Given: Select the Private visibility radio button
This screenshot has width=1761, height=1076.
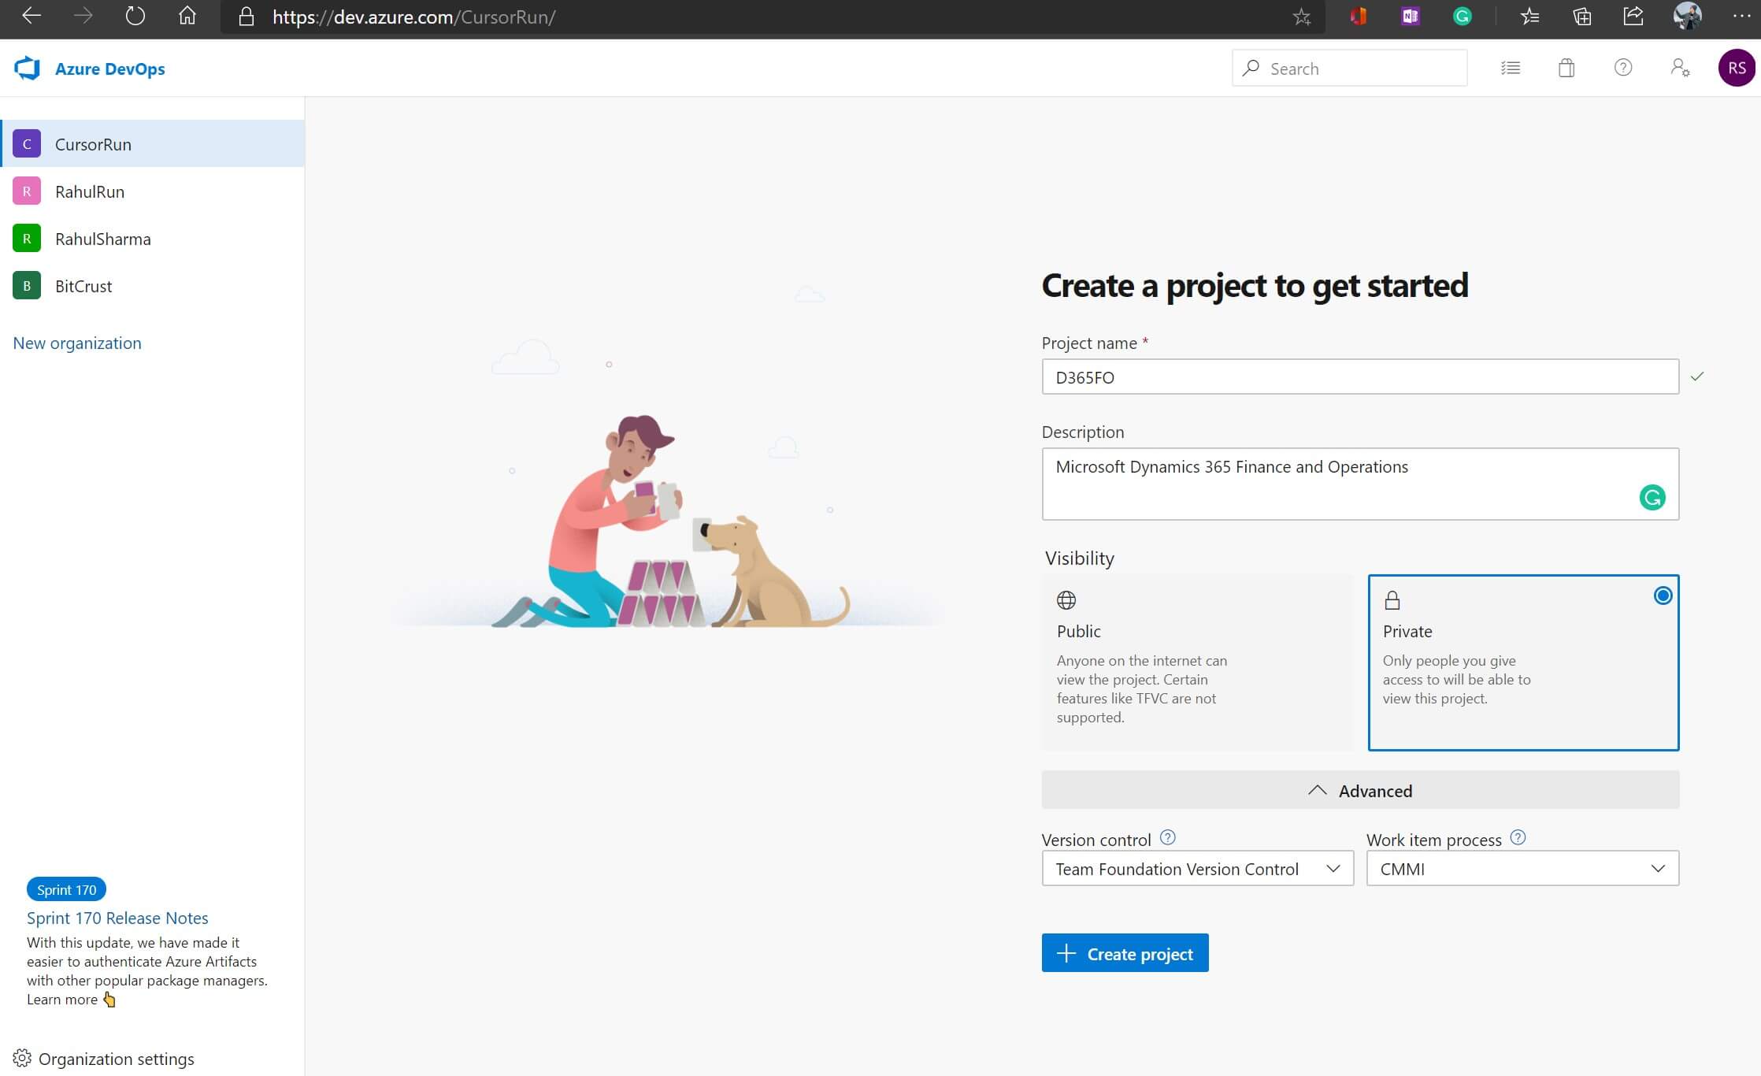Looking at the screenshot, I should point(1663,596).
